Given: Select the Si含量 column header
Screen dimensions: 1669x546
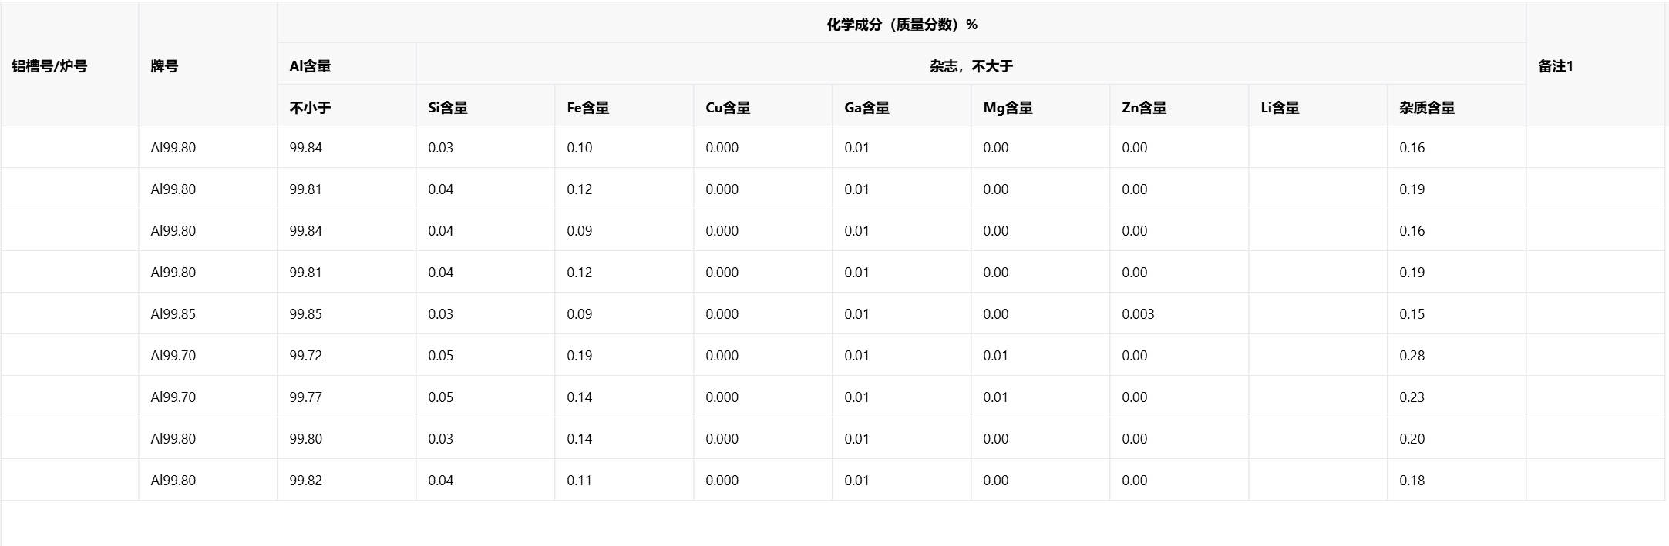Looking at the screenshot, I should click(x=448, y=108).
